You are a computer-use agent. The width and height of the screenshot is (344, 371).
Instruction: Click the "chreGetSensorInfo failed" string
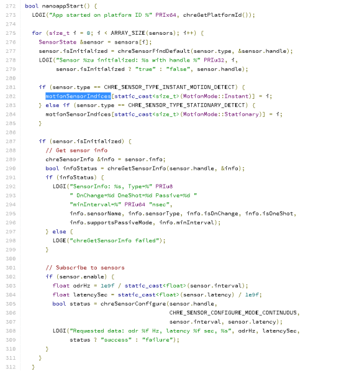pos(115,240)
